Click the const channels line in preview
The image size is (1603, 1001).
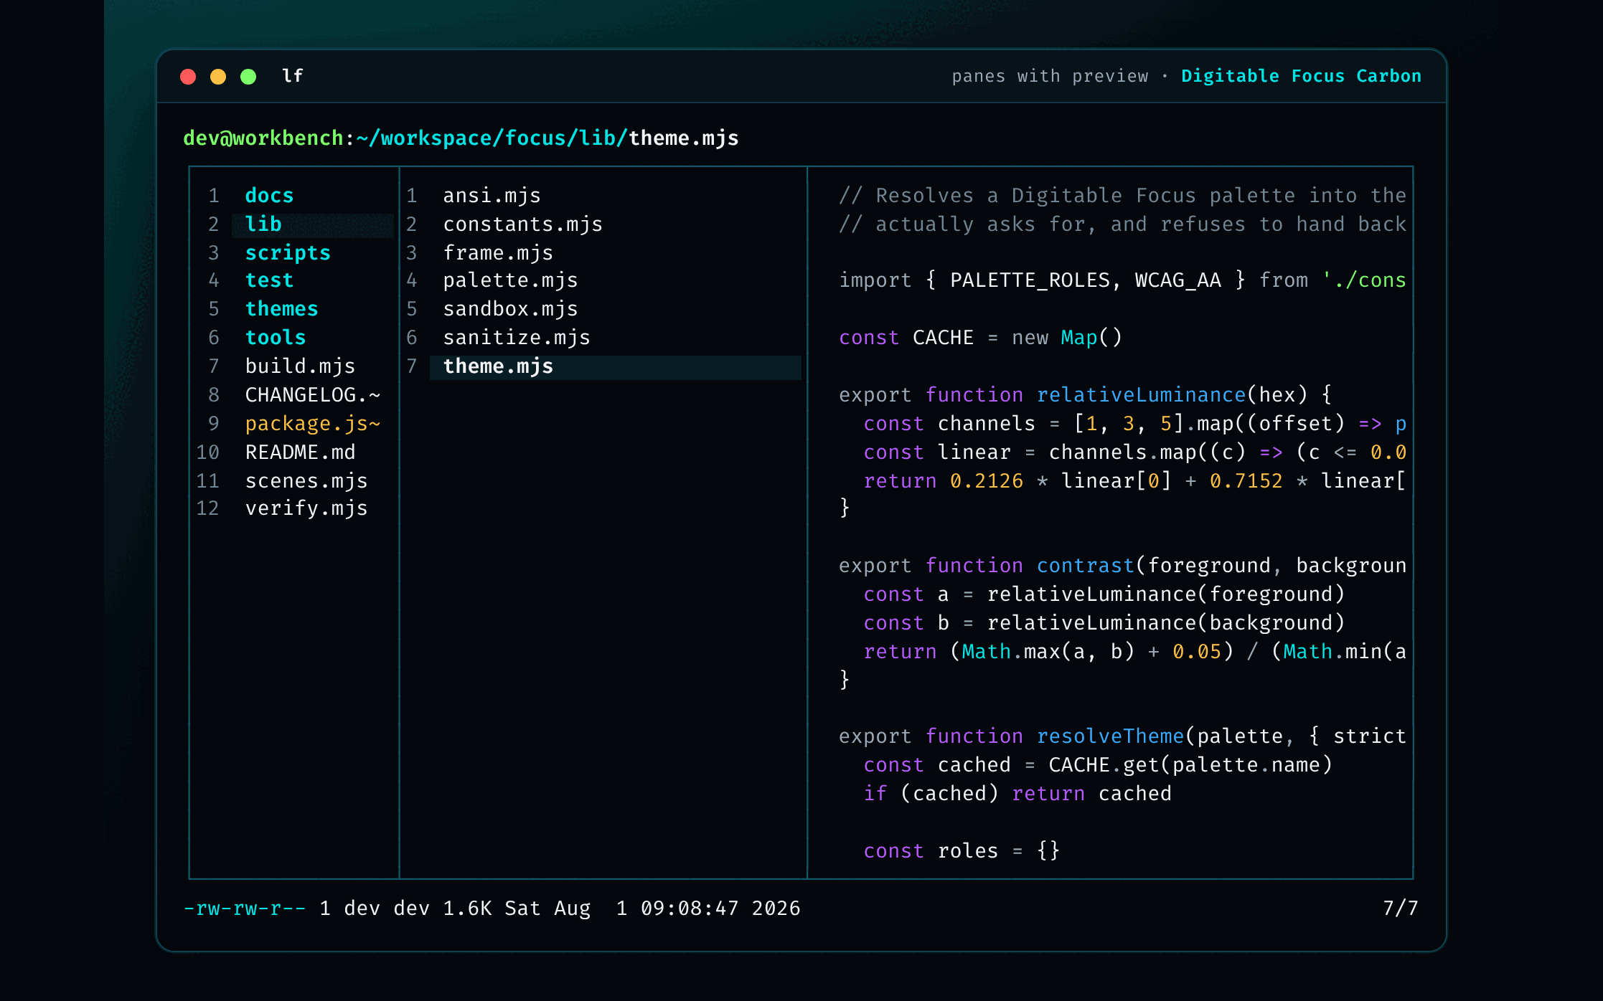coord(1134,424)
